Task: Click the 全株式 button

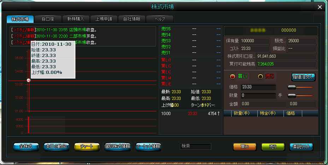Action: tap(26, 147)
